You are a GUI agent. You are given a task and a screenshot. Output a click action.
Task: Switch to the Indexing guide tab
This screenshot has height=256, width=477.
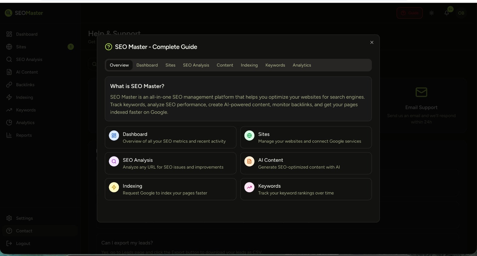(x=249, y=65)
